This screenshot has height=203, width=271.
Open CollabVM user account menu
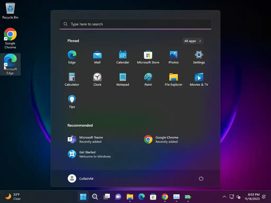(x=80, y=178)
